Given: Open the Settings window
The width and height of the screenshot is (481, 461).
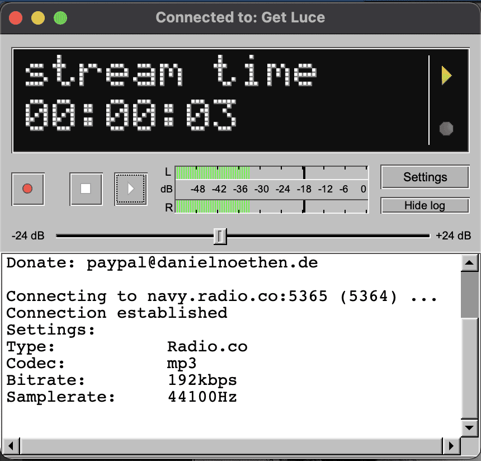Looking at the screenshot, I should coord(425,177).
